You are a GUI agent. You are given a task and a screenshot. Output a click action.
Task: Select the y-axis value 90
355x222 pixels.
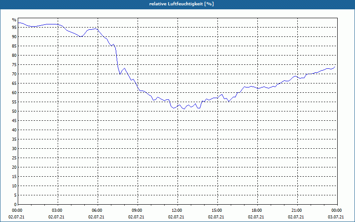[x=14, y=37]
